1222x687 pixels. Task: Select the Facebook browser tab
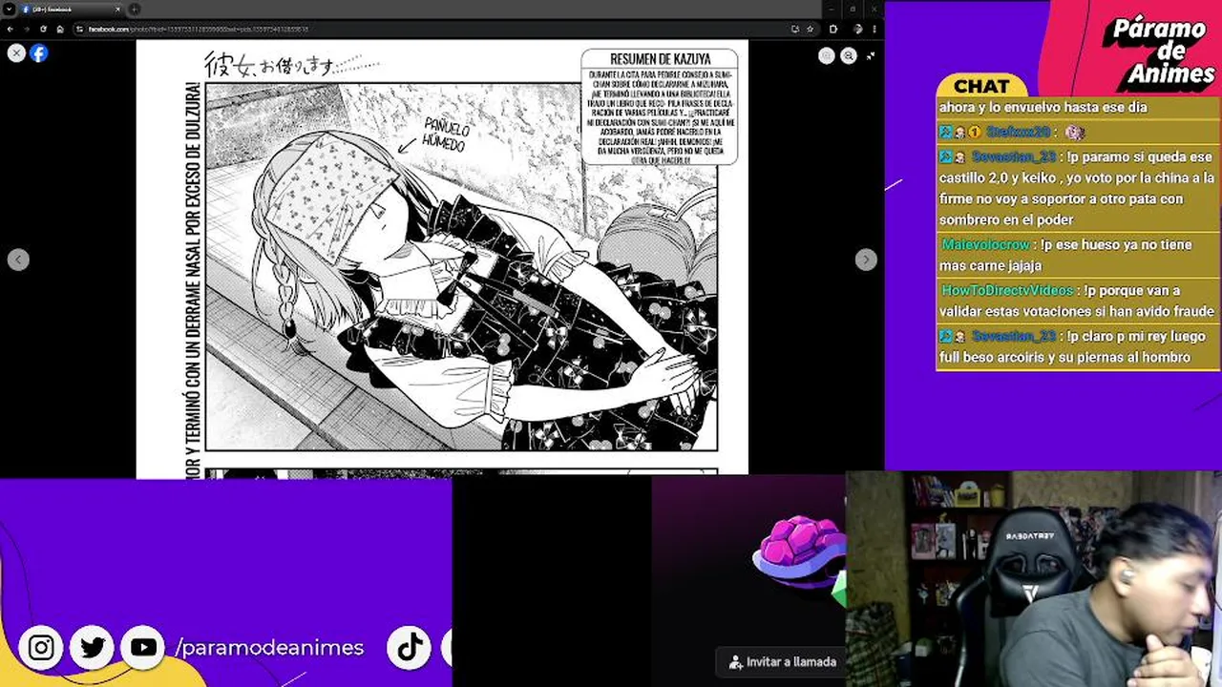(x=73, y=9)
